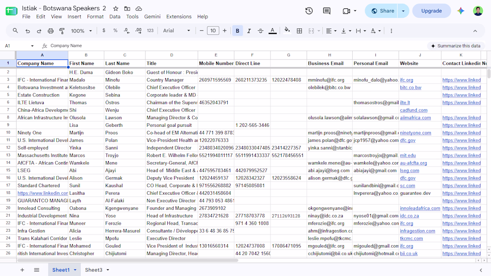Open the Gemini sparkle icon

click(461, 11)
